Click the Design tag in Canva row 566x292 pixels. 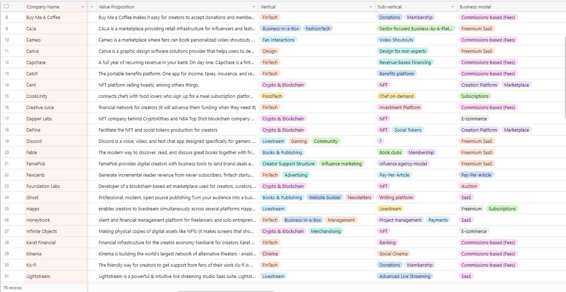[270, 51]
